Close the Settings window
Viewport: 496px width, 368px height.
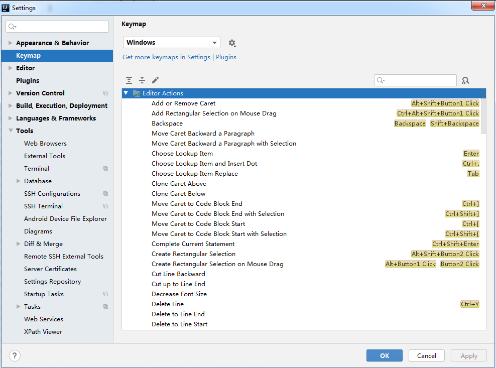pos(483,6)
